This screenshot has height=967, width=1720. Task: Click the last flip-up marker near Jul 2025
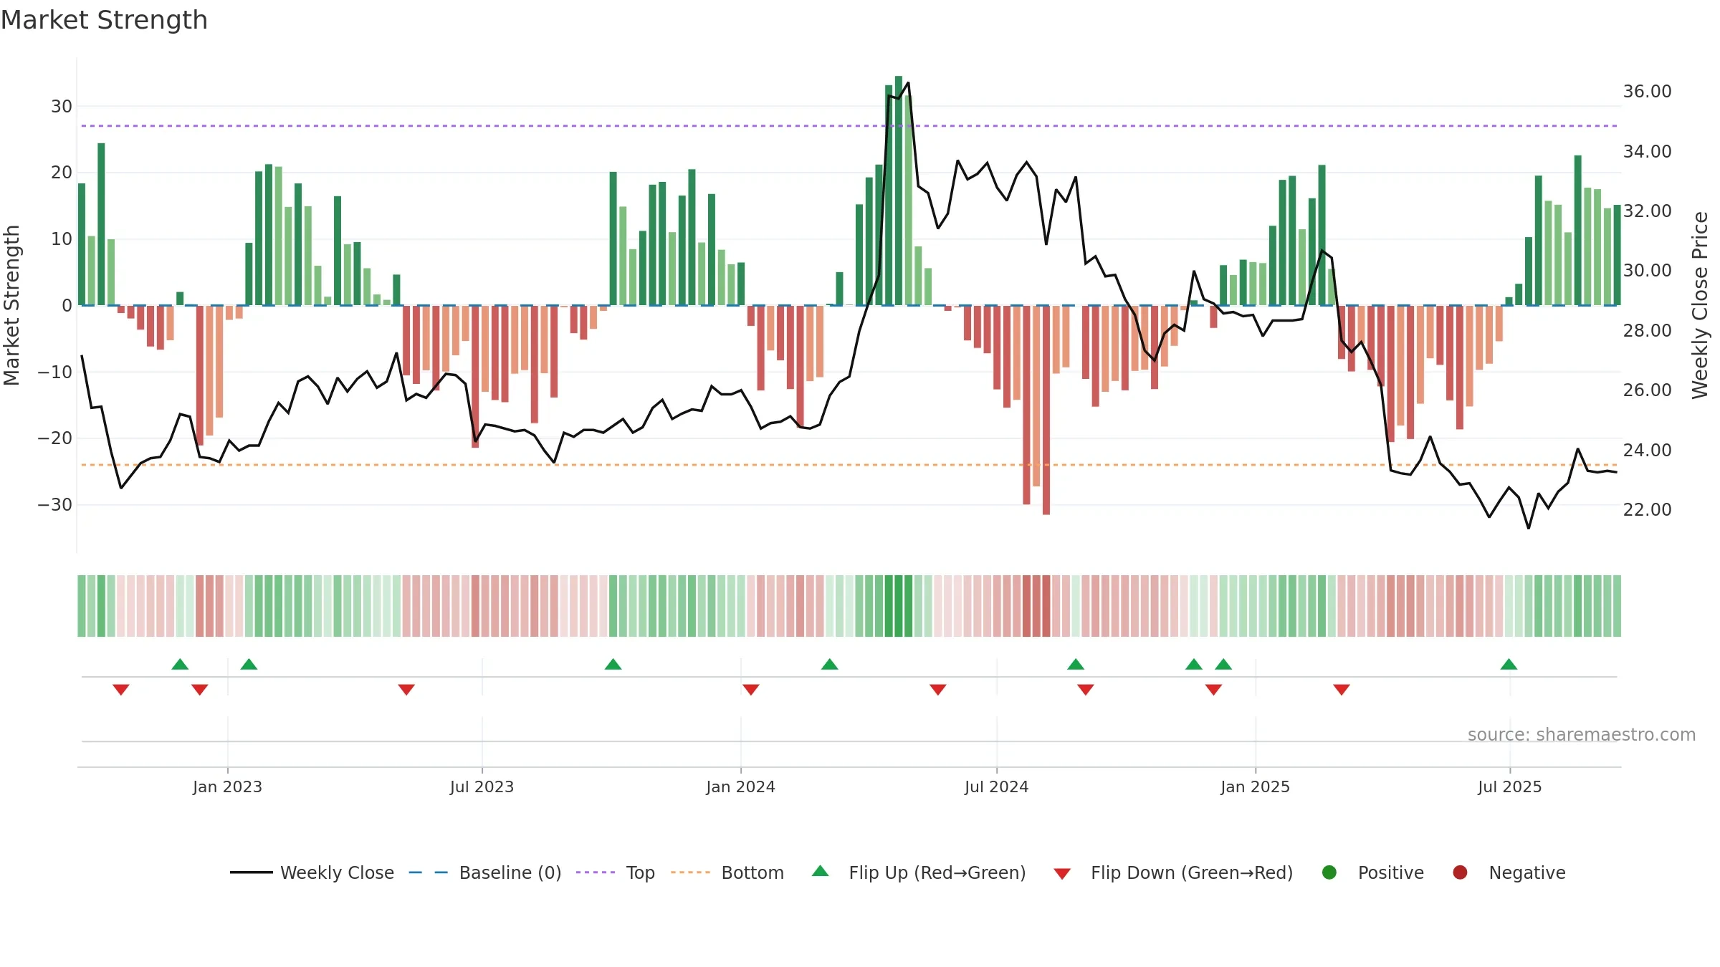(x=1509, y=664)
